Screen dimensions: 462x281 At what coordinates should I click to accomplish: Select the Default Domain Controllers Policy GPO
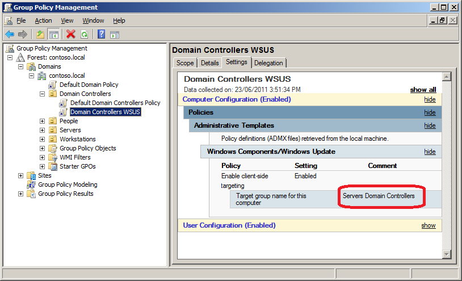[x=115, y=103]
